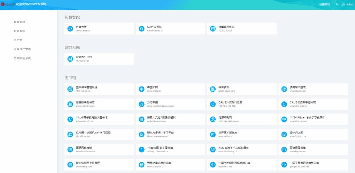Click the 万方数据 round icon
This screenshot has height=173, width=355.
141,104
